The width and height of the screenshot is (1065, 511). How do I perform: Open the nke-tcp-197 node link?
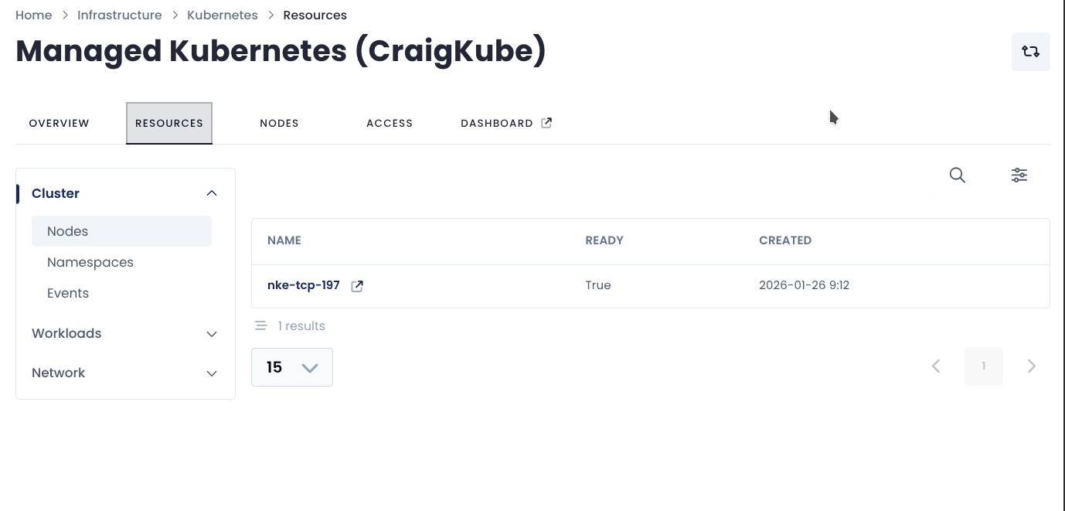click(304, 285)
